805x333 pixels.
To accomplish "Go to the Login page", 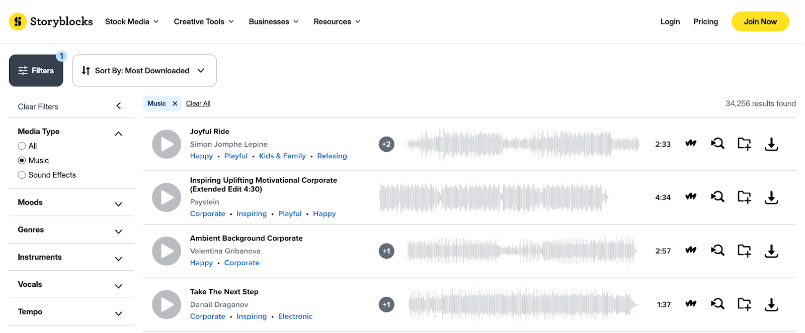I will coord(670,22).
